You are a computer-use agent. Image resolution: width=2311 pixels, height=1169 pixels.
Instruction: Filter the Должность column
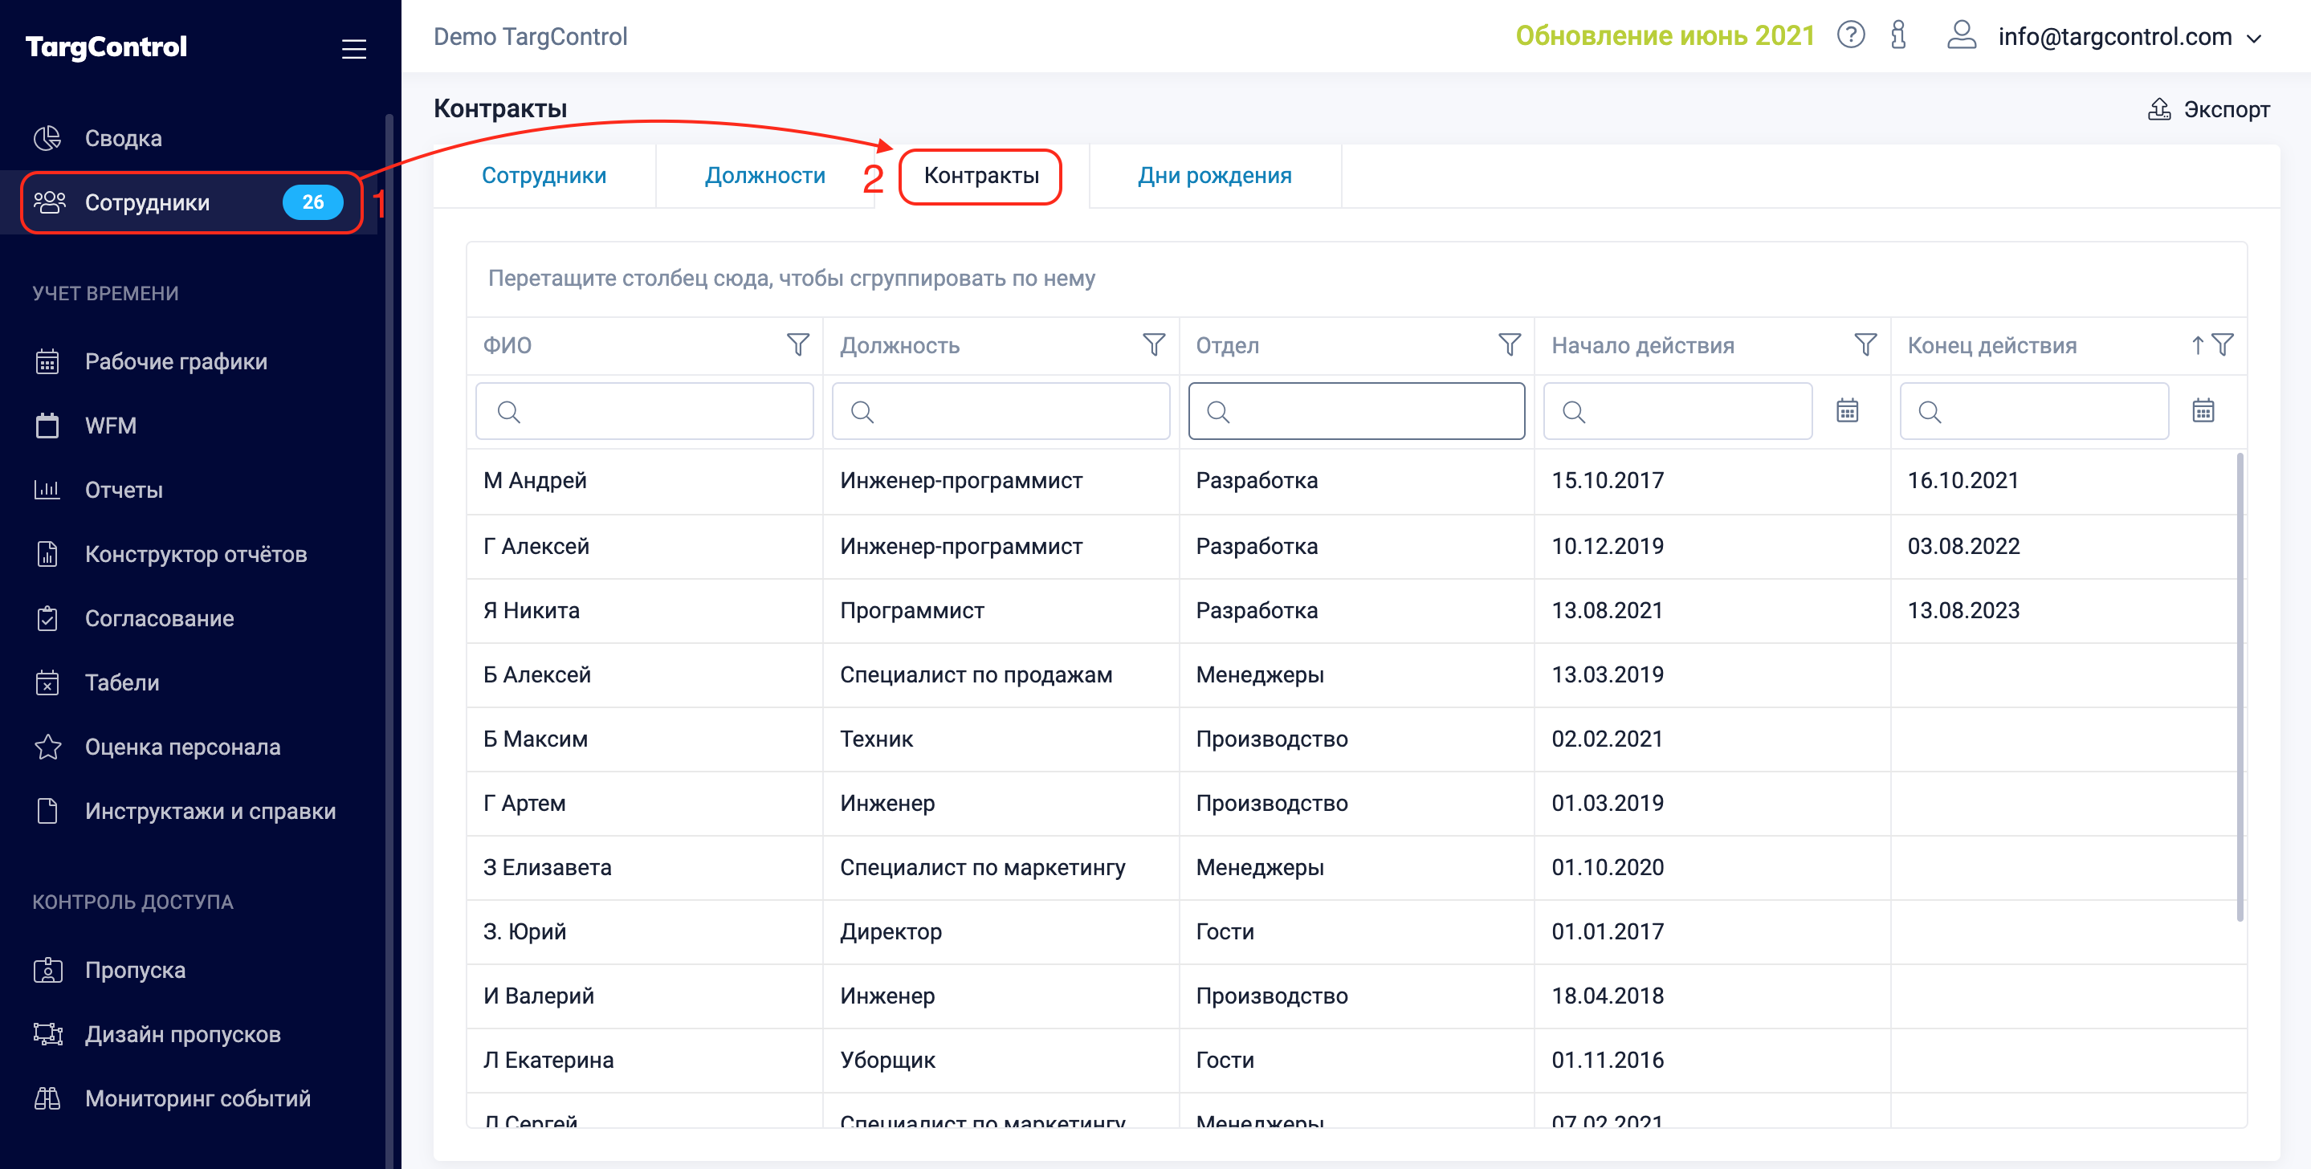(x=1154, y=344)
